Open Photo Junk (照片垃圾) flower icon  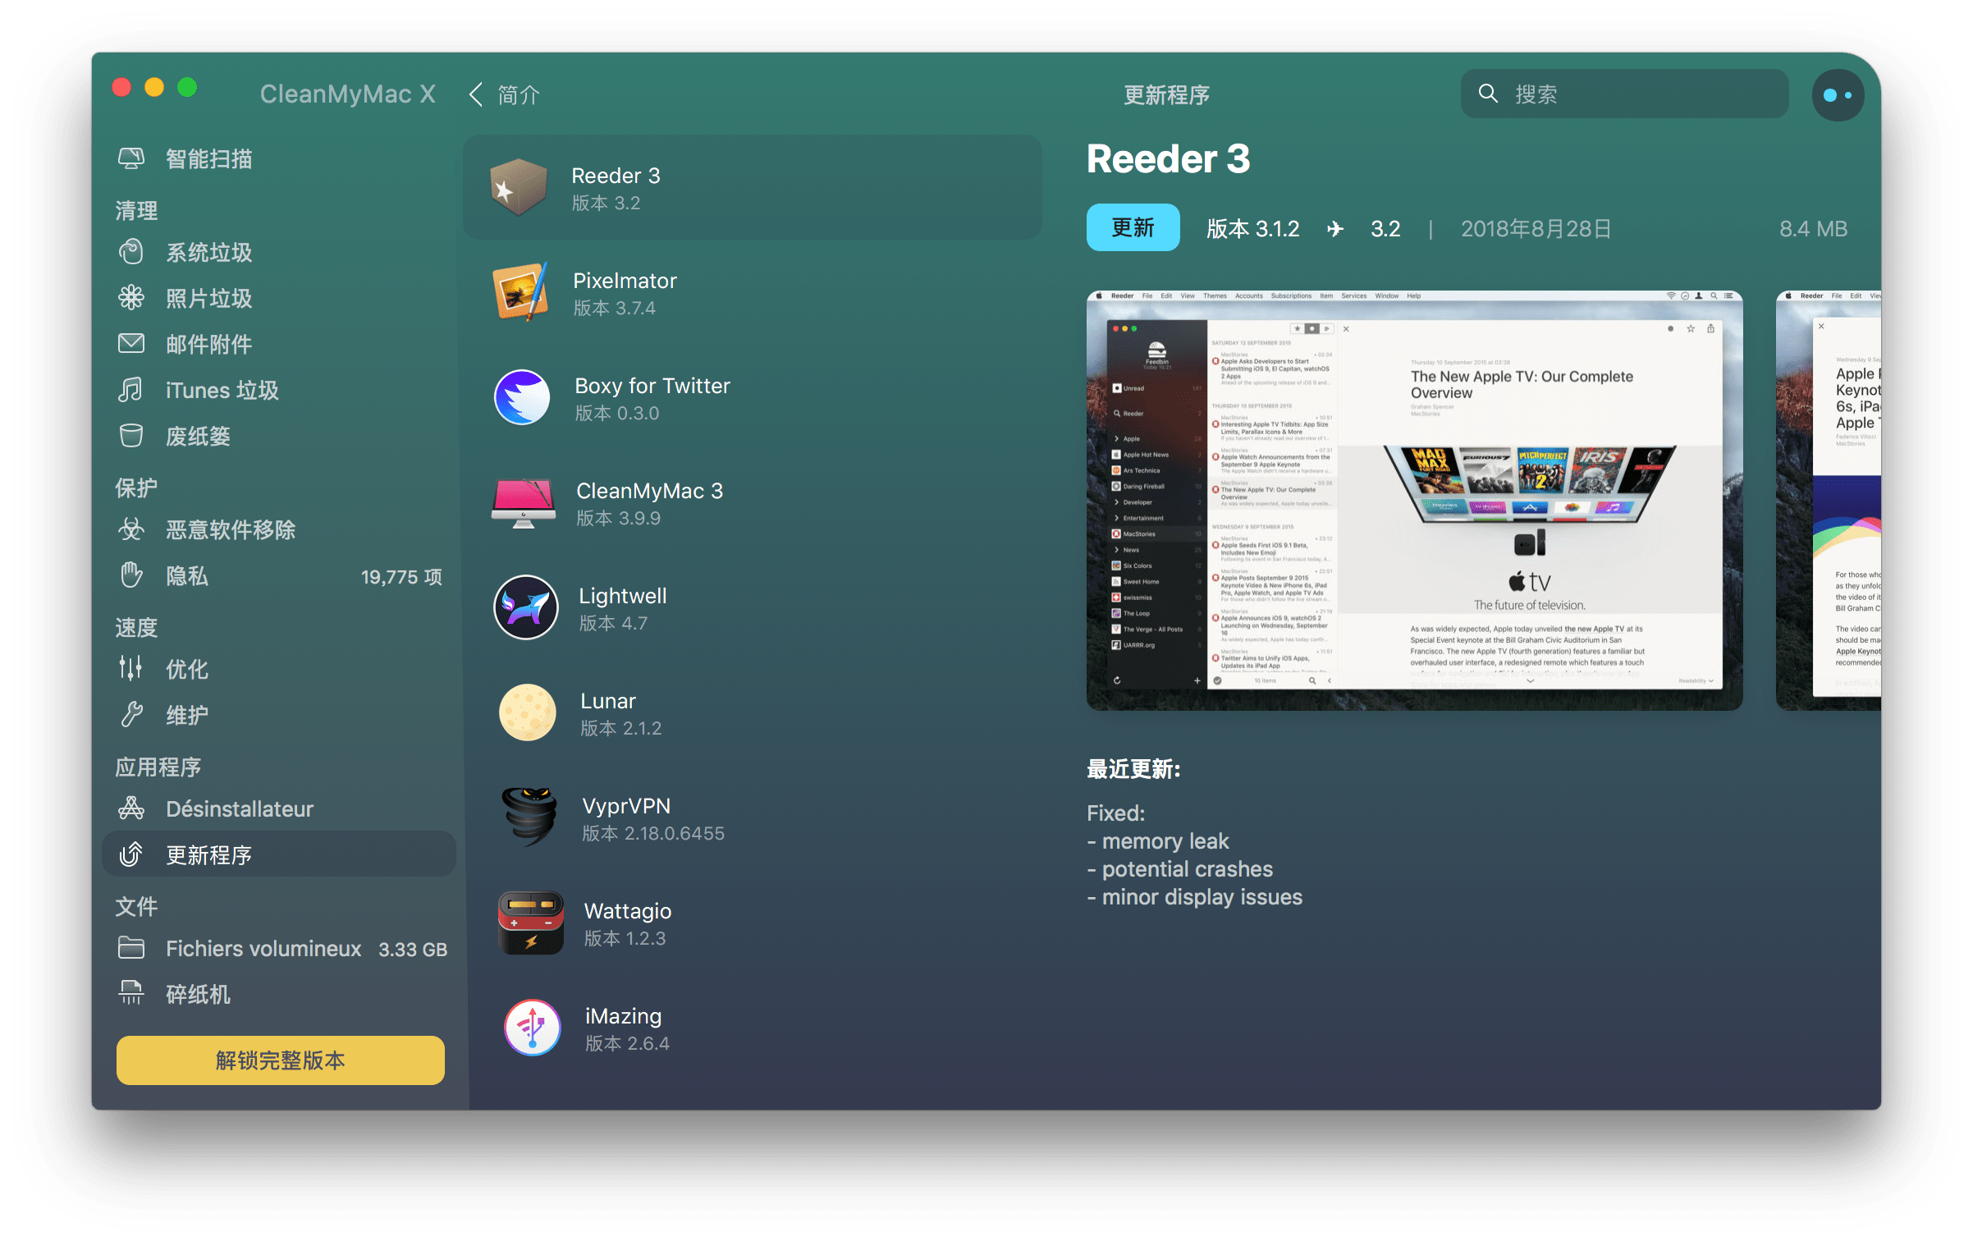131,298
